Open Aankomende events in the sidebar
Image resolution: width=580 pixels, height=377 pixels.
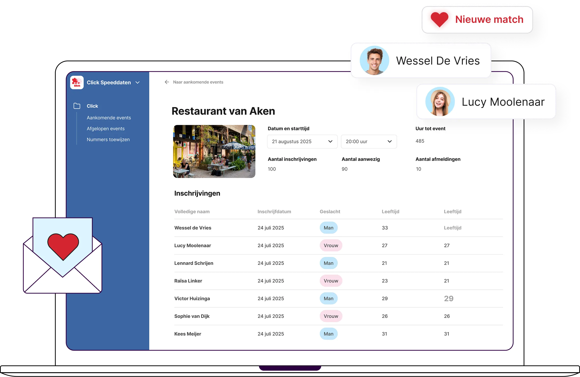(109, 118)
